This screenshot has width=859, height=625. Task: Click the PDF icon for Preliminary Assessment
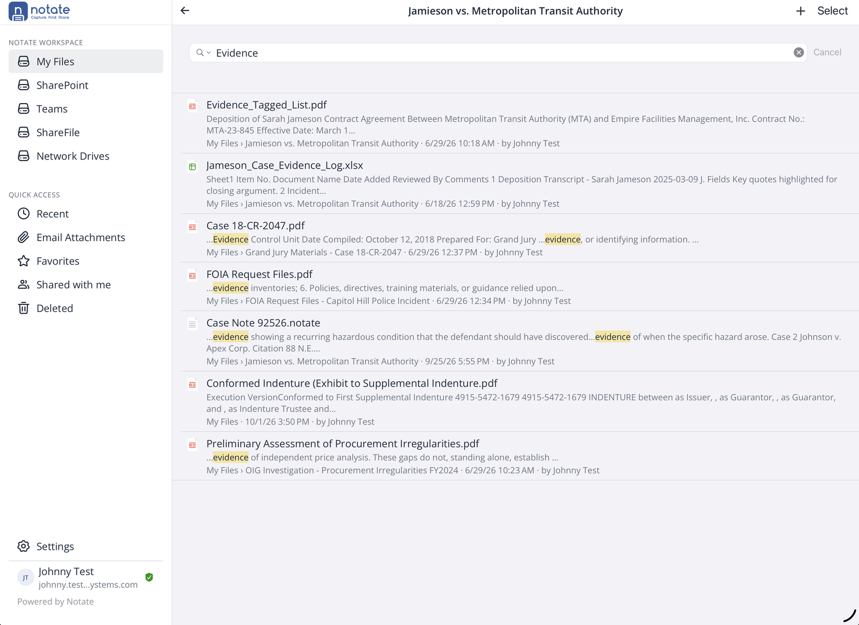pyautogui.click(x=192, y=445)
